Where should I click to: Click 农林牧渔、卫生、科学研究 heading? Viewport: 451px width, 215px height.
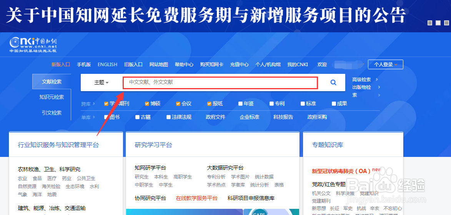pos(49,169)
